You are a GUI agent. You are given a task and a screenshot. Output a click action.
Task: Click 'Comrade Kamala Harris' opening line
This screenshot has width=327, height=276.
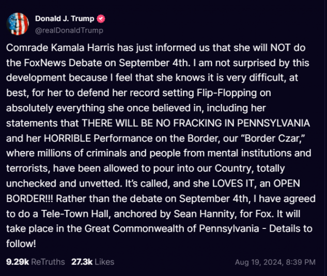pos(60,48)
